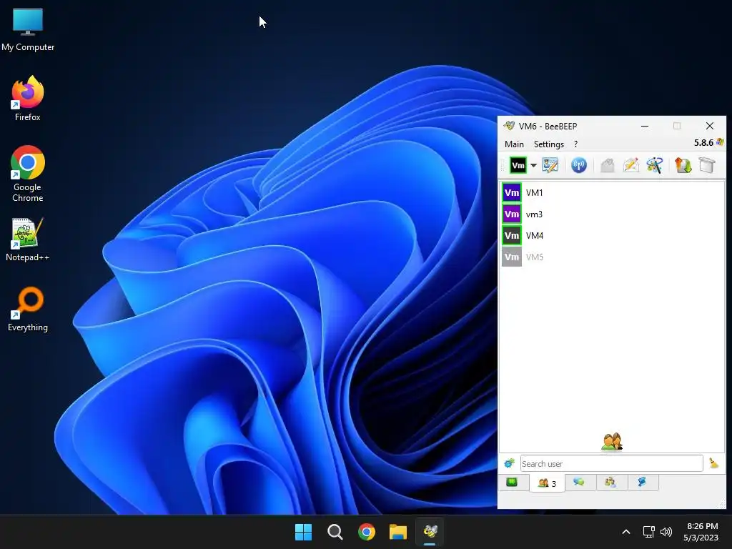Select the VM4 user avatar
This screenshot has width=732, height=549.
512,236
